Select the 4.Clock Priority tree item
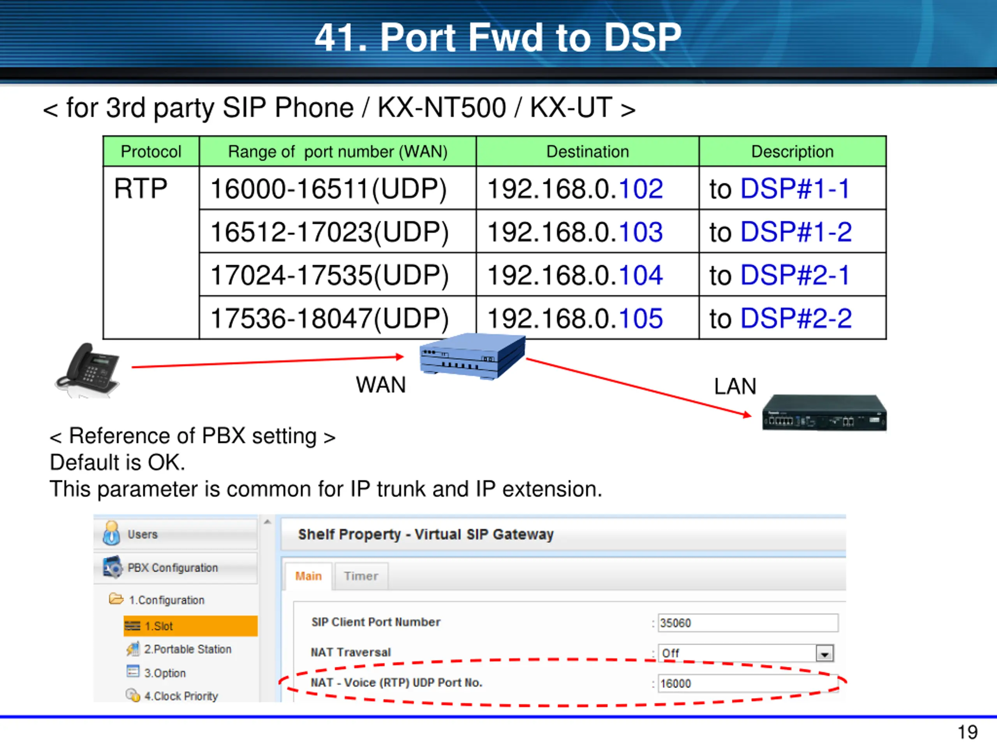The width and height of the screenshot is (997, 748). tap(181, 696)
